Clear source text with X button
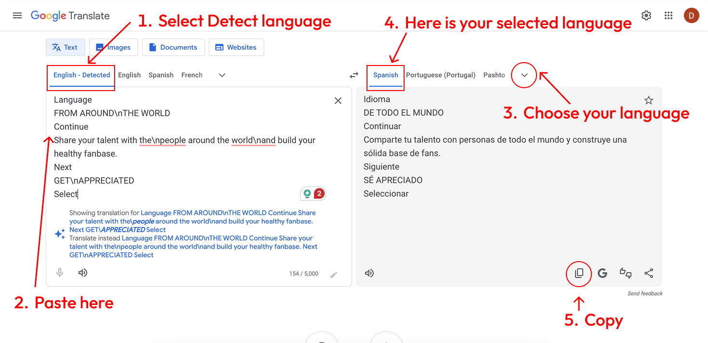This screenshot has width=708, height=343. tap(338, 101)
